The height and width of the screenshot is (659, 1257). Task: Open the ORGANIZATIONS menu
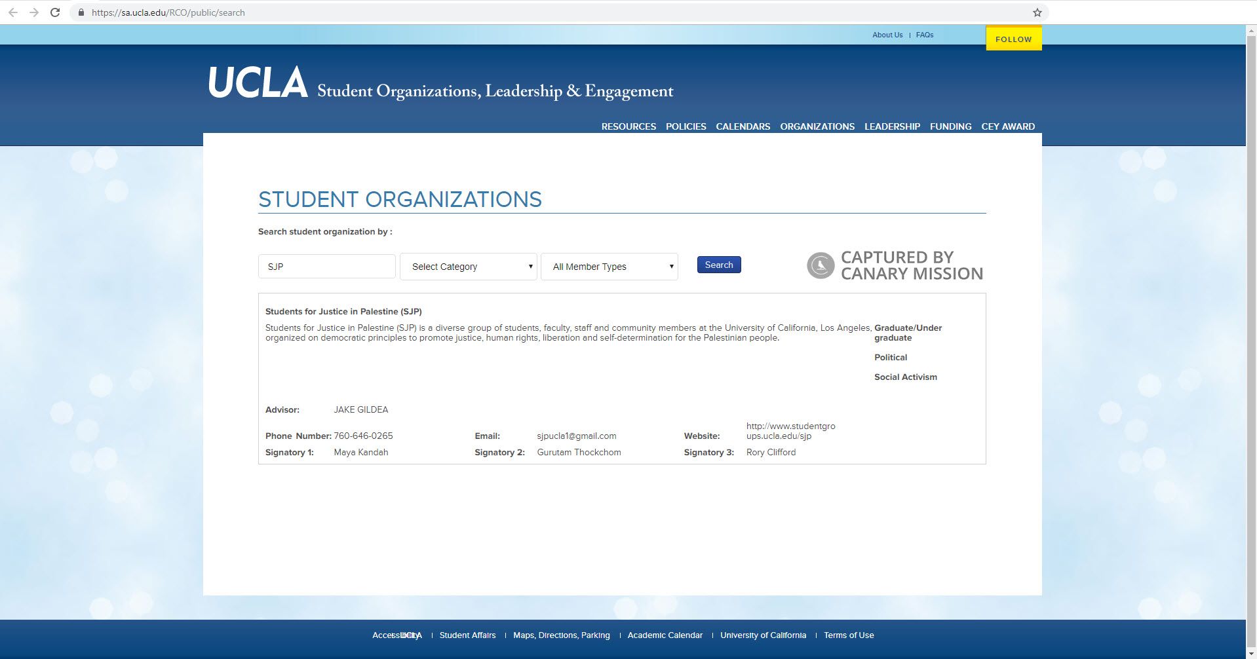tap(817, 126)
